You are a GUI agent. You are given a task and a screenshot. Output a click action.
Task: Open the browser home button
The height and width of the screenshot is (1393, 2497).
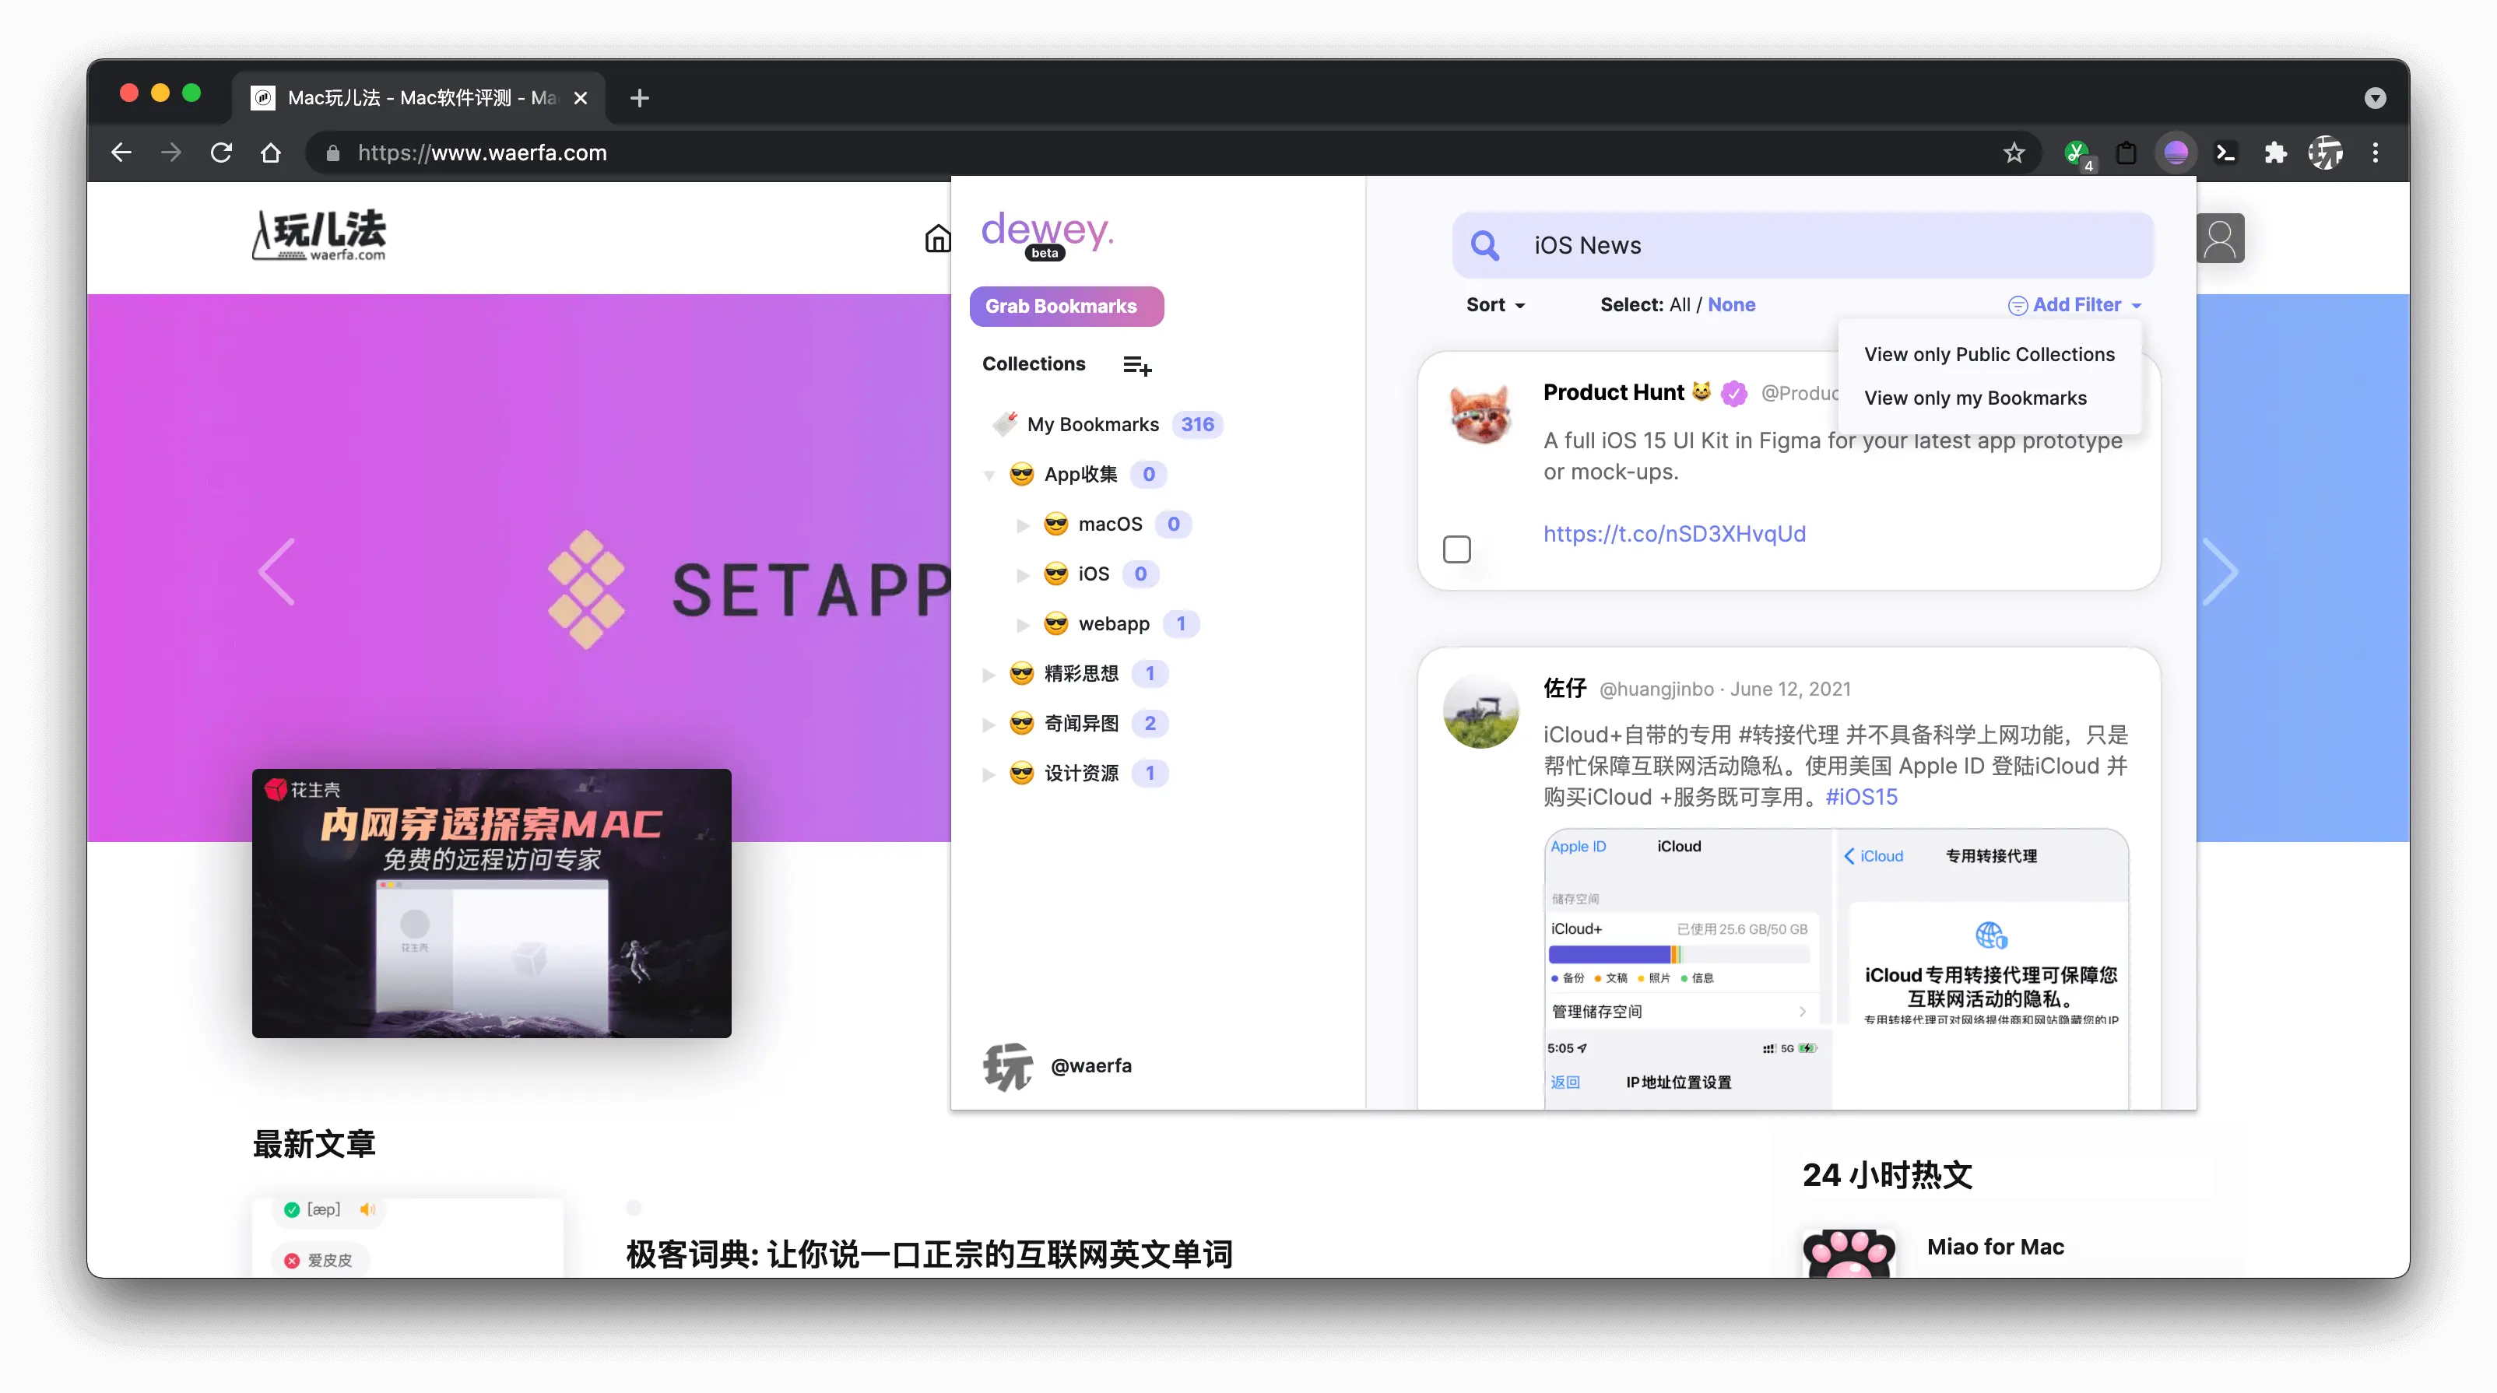click(x=272, y=153)
